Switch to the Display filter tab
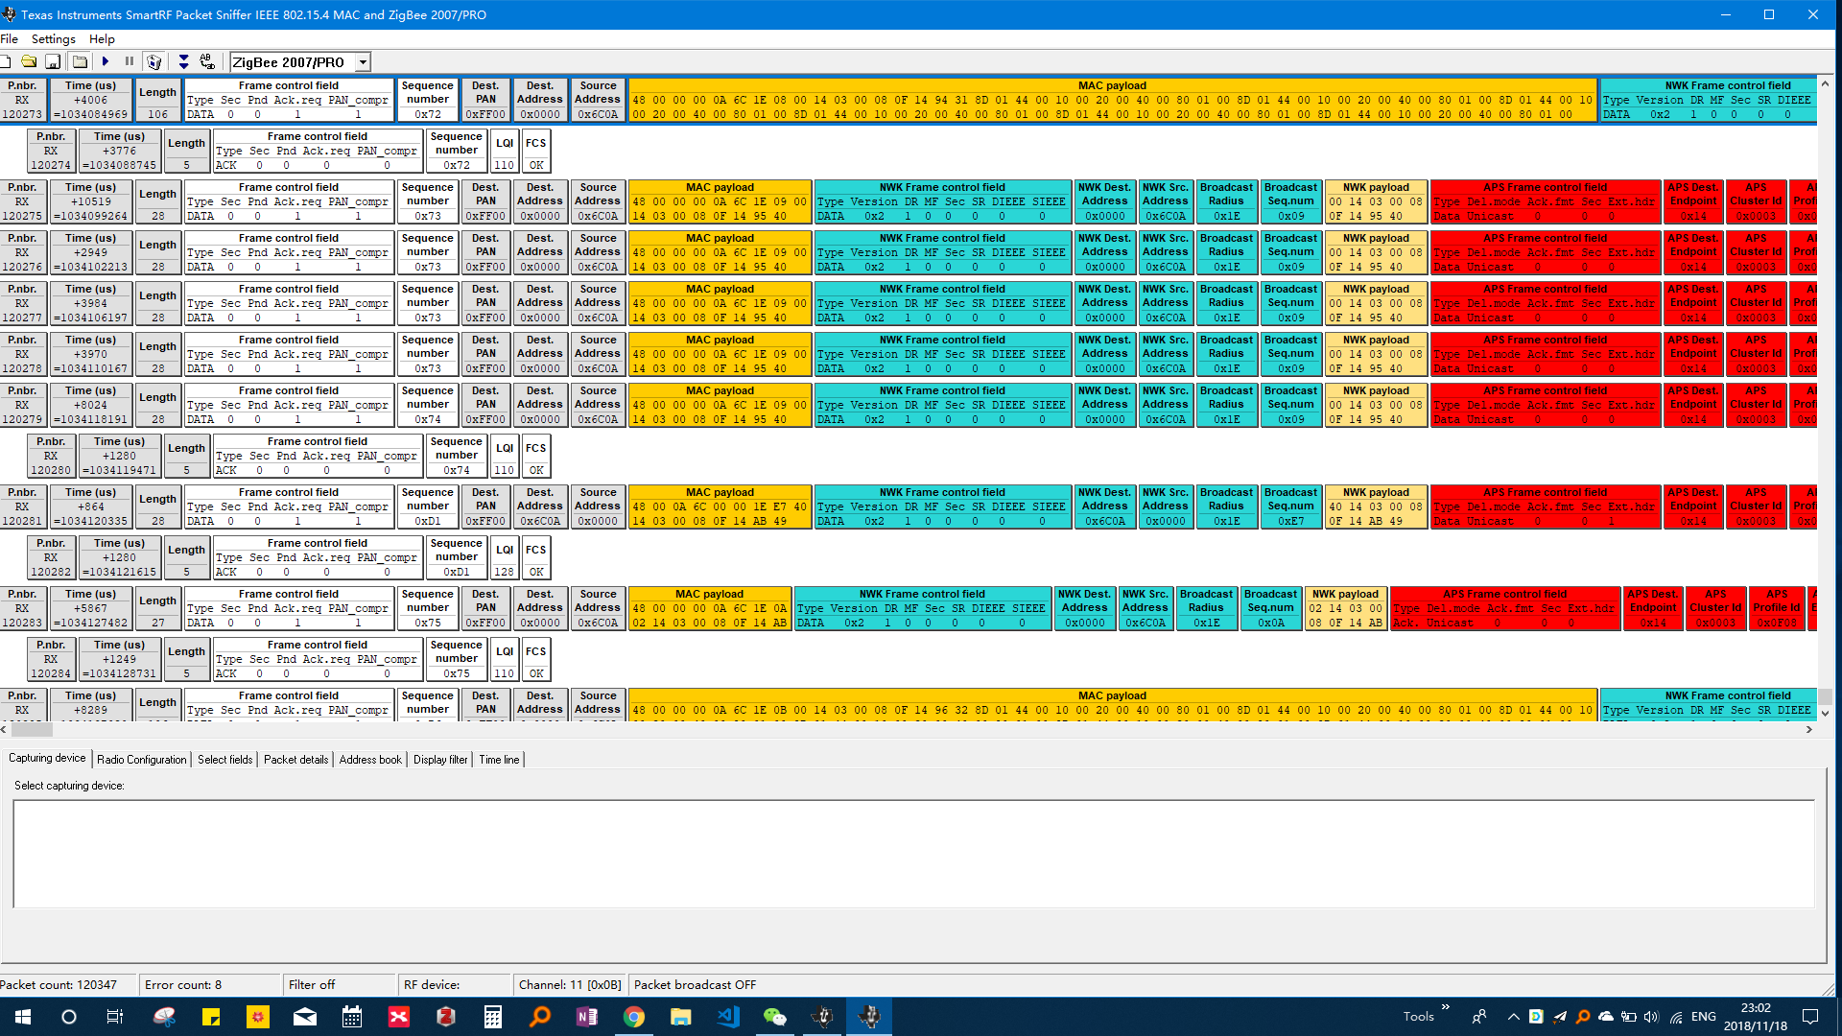Screen dimensions: 1842x1036 click(440, 760)
